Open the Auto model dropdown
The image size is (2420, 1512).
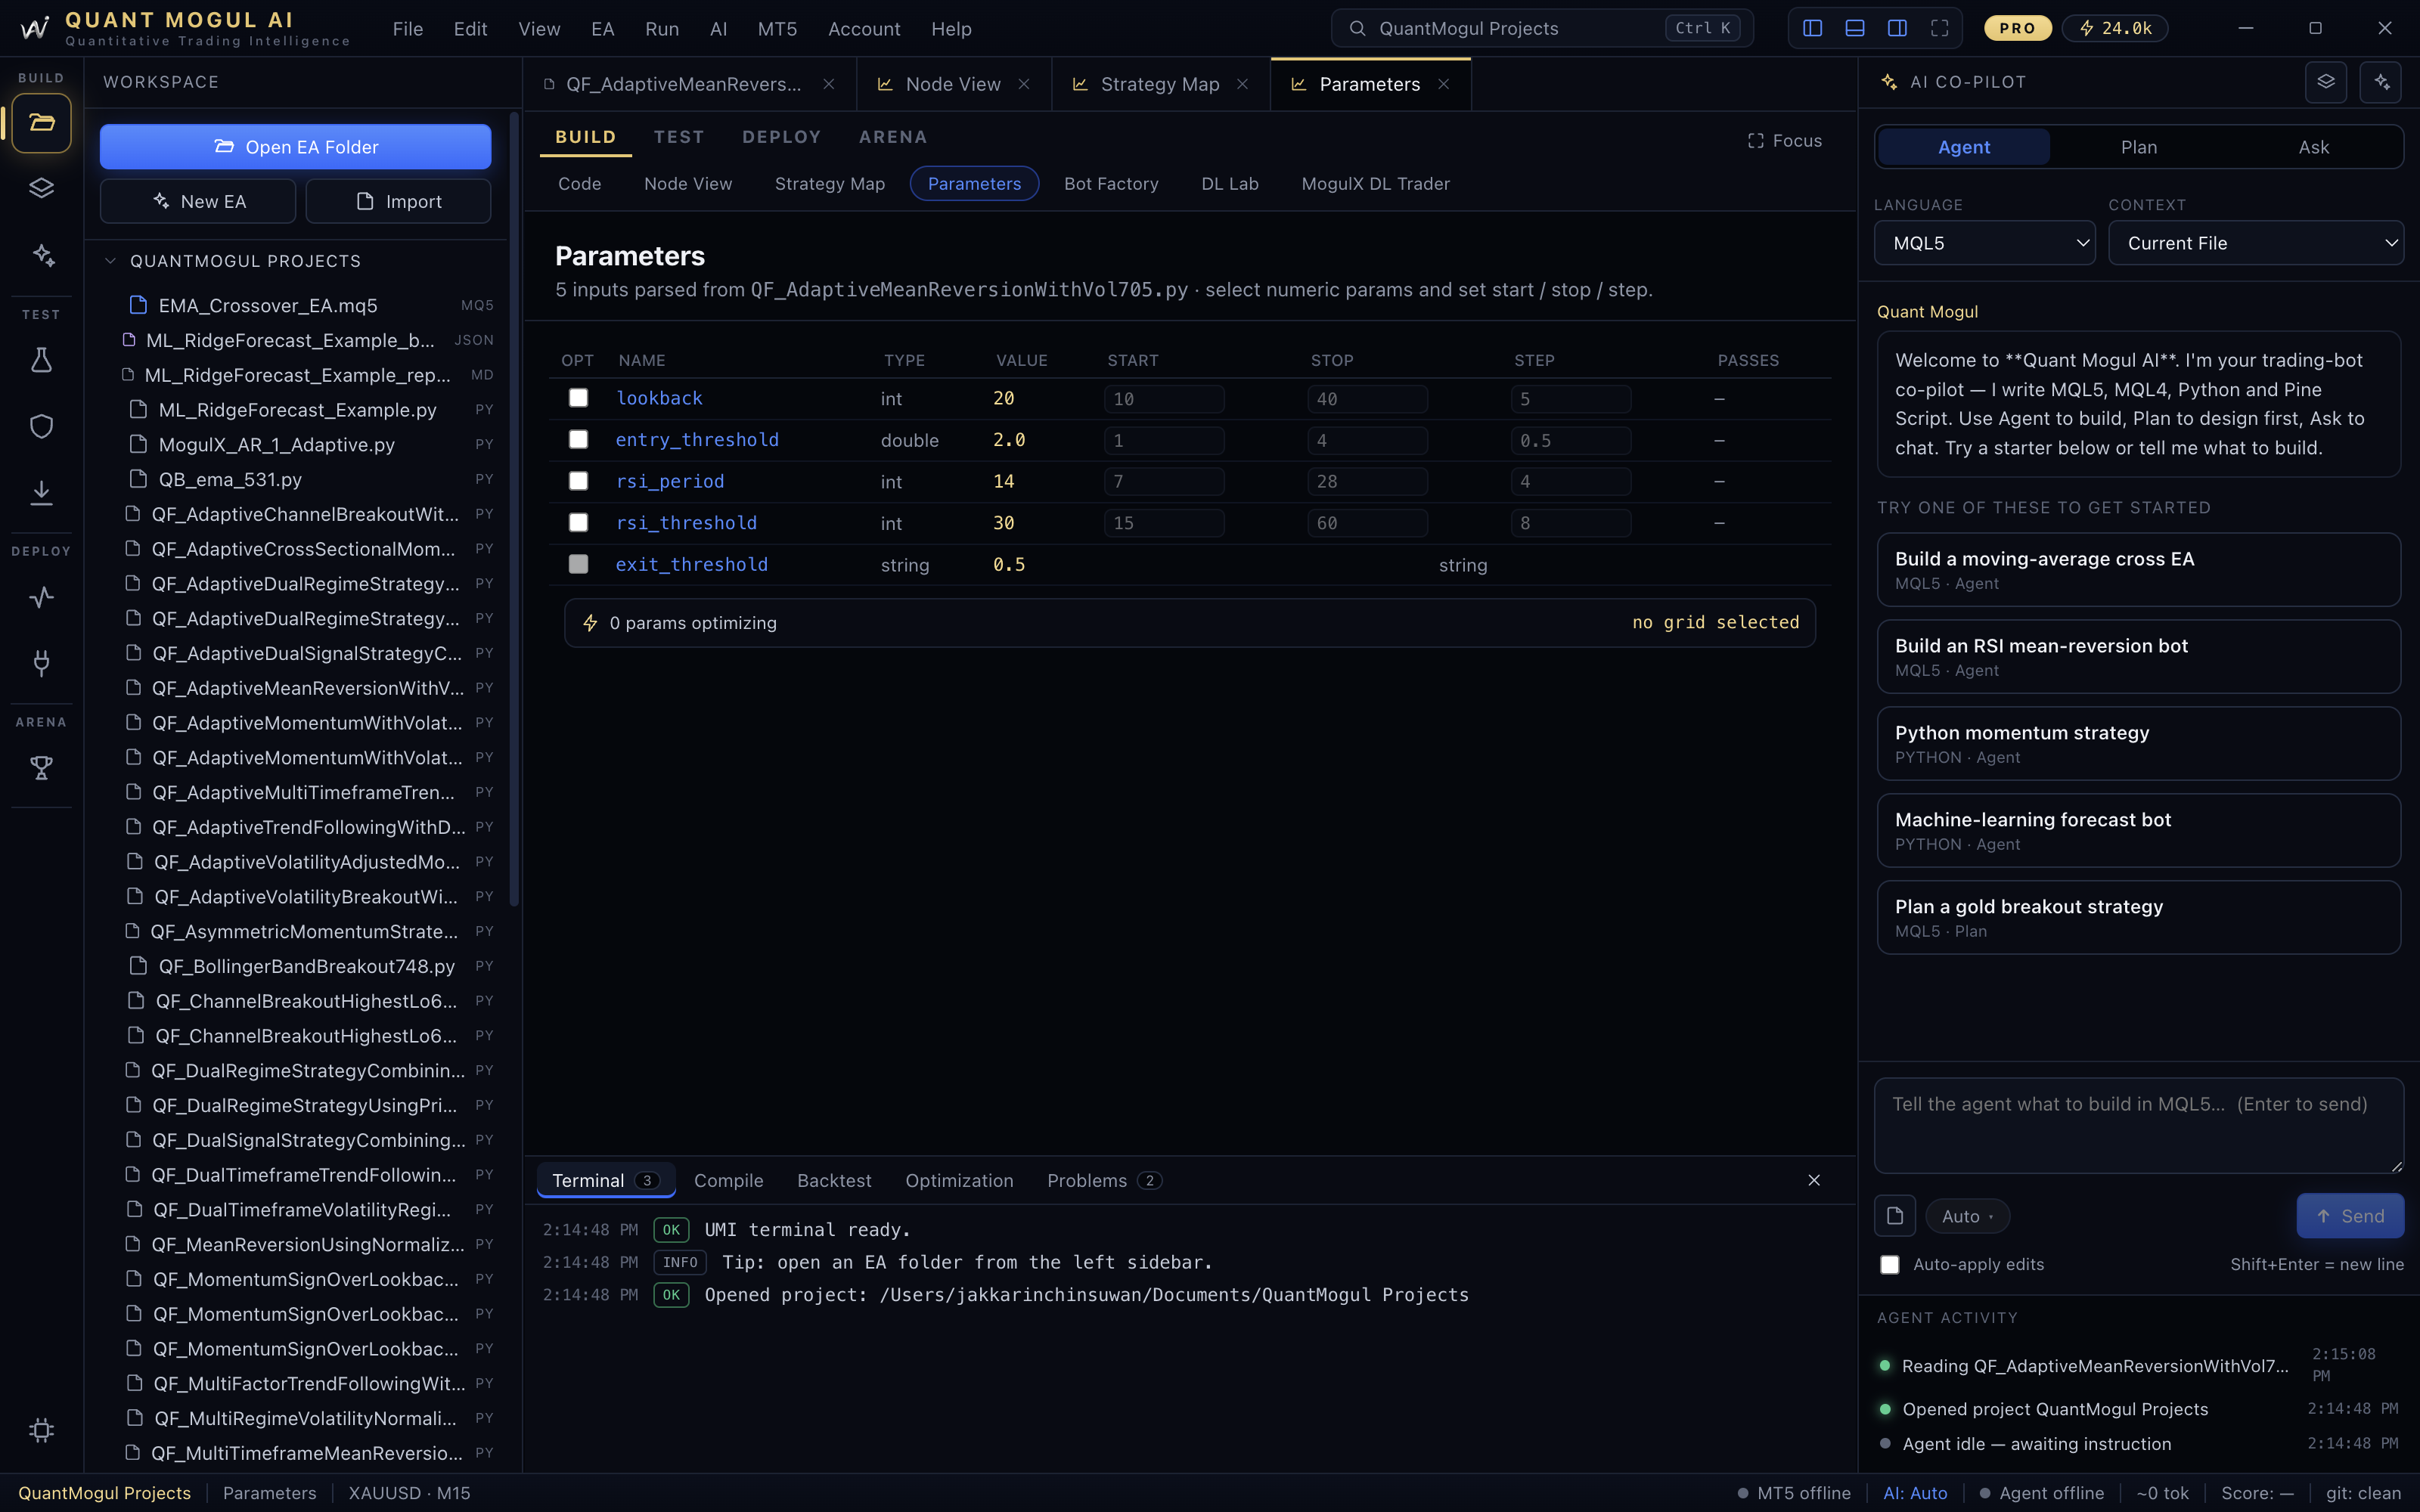pos(1967,1216)
